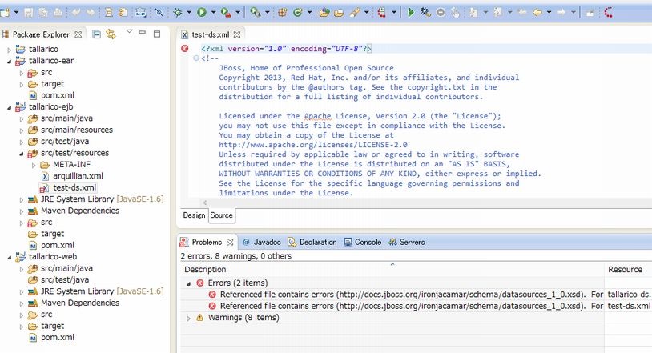The height and width of the screenshot is (353, 652).
Task: Click the Debug bug icon in the toolbar
Action: 176,13
